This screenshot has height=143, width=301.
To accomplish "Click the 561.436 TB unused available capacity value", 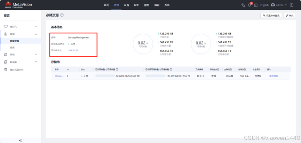I will pyautogui.click(x=166, y=42).
